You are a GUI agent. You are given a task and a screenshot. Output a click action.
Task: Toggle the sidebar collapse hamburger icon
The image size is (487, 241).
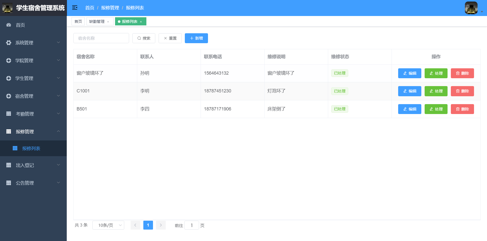coord(75,8)
